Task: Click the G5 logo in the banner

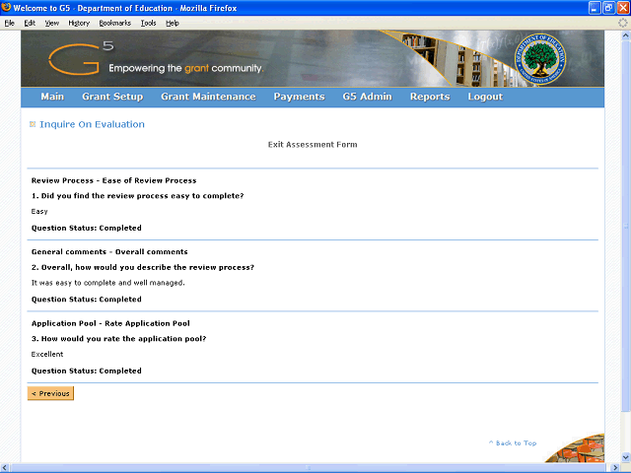Action: (81, 59)
